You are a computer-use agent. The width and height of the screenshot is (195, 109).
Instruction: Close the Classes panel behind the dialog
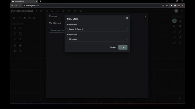[145, 16]
